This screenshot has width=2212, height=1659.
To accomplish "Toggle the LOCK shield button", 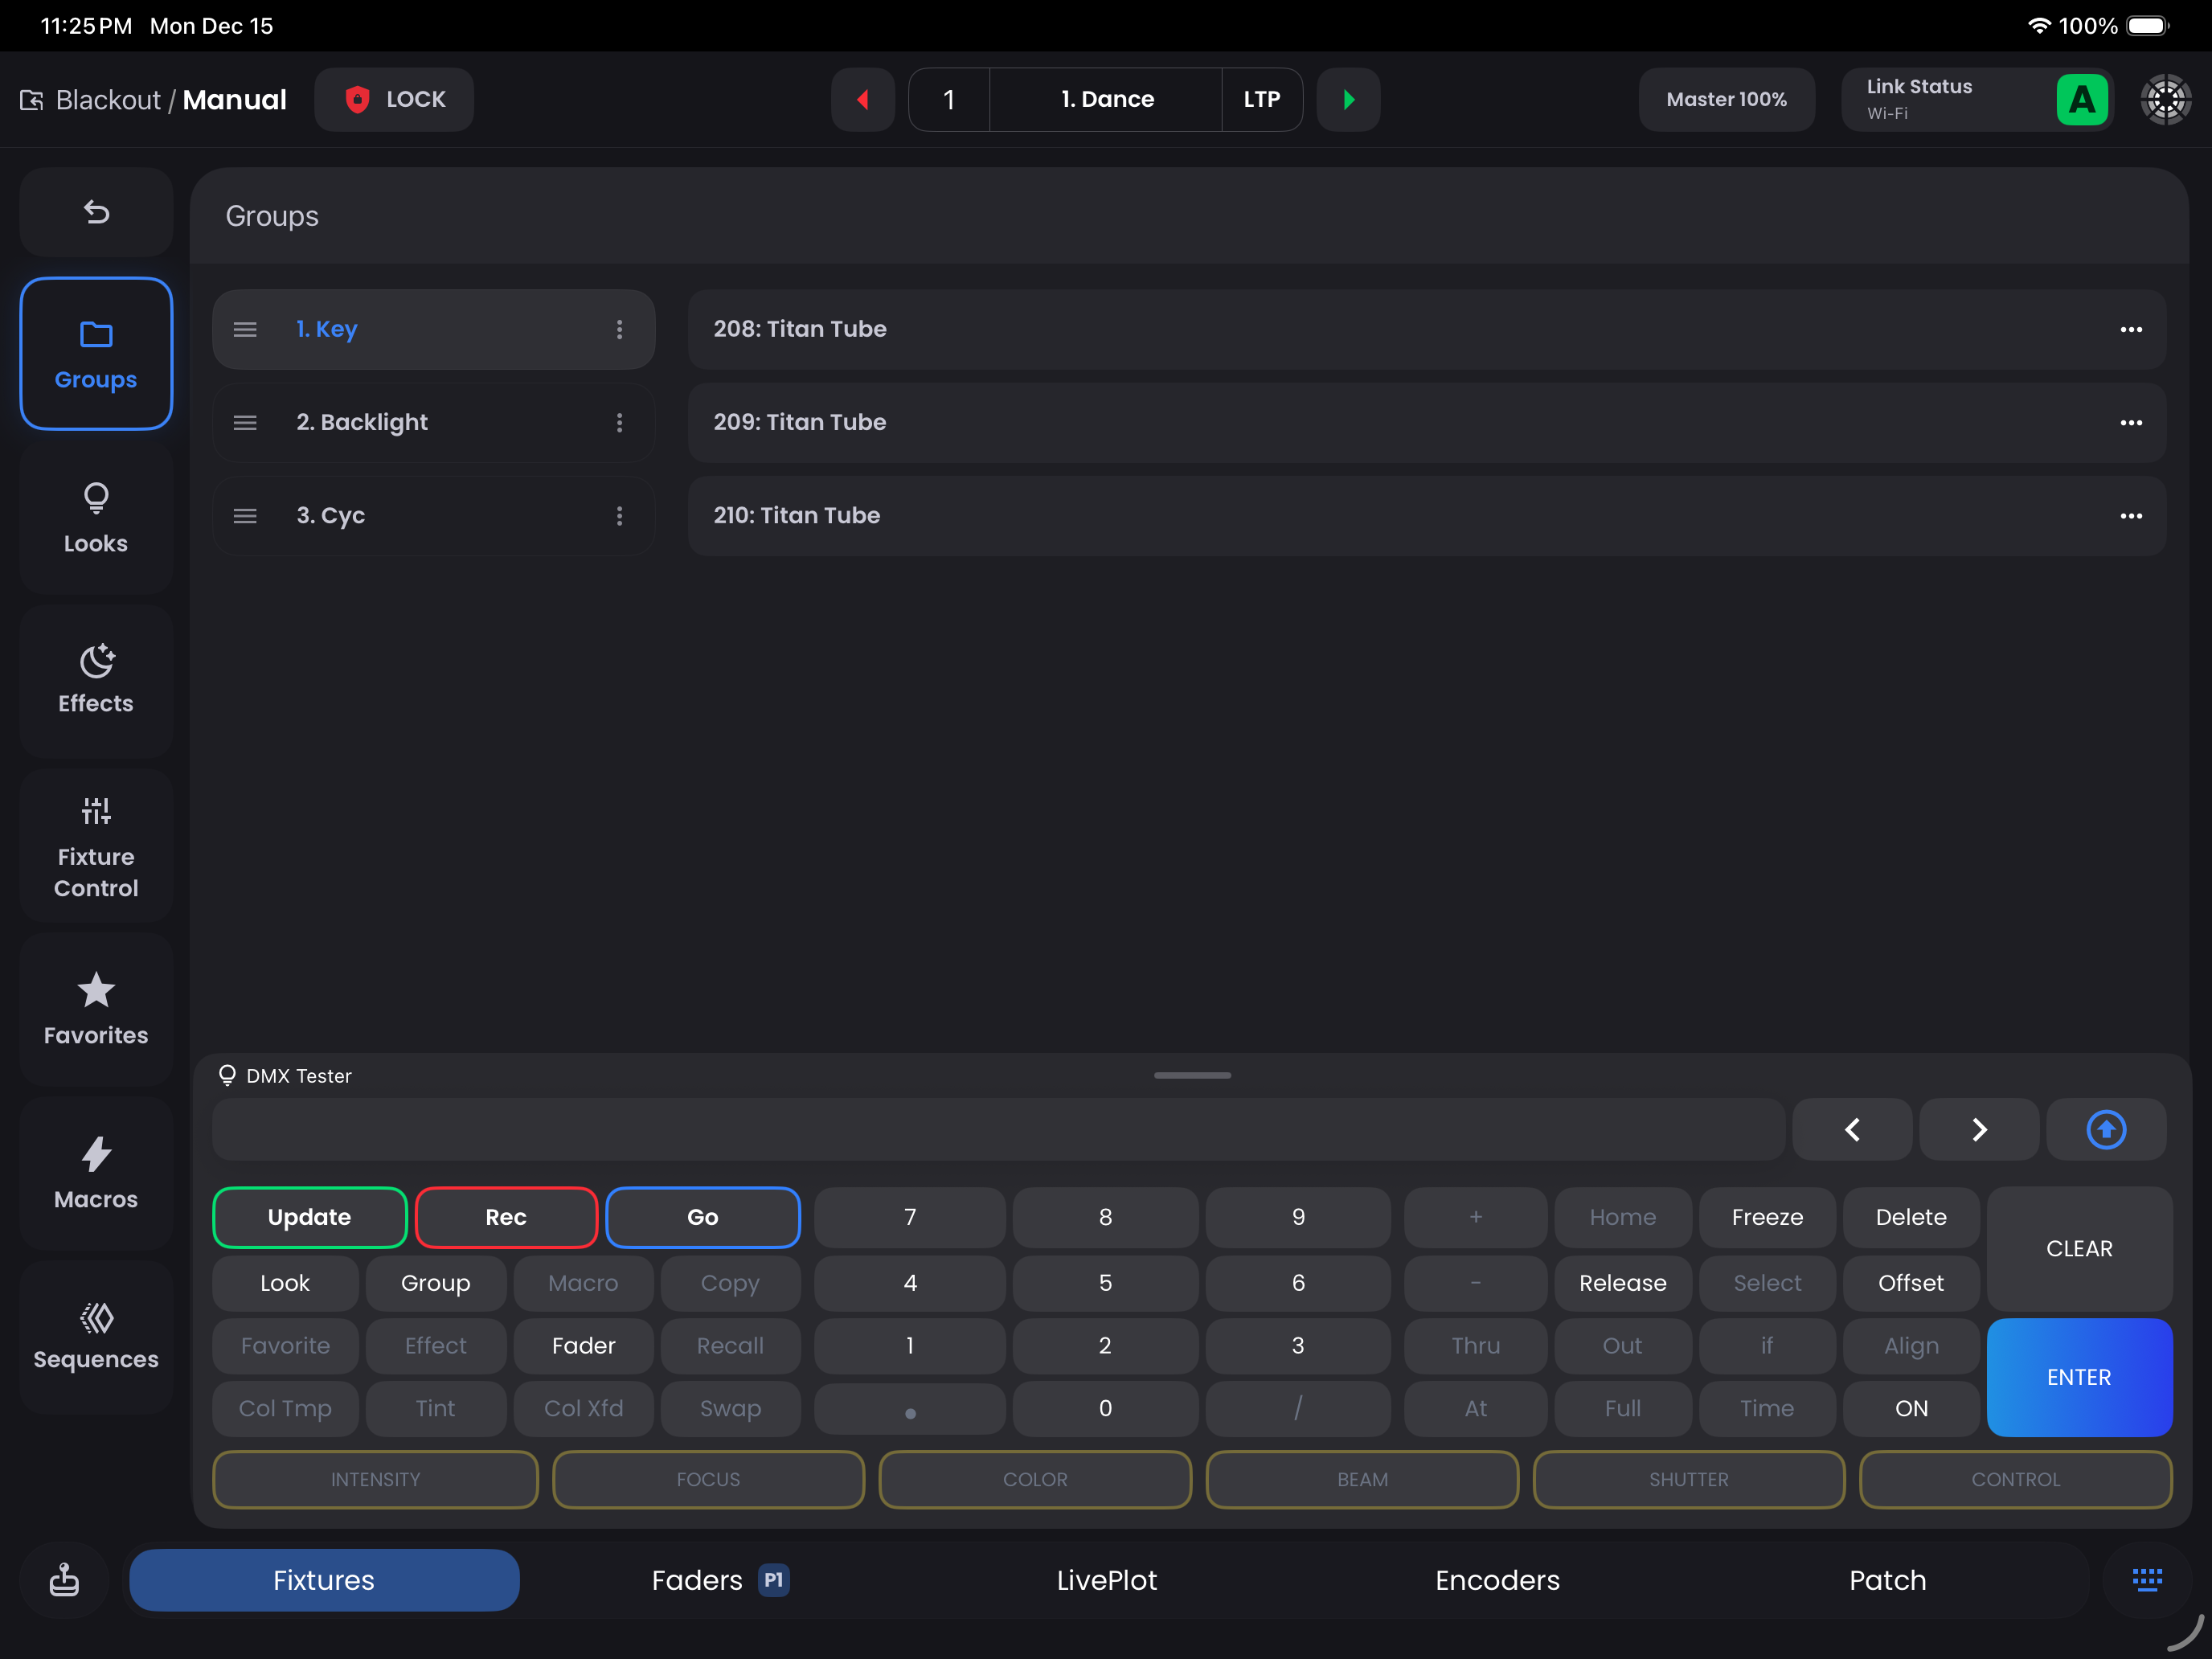I will click(x=394, y=99).
